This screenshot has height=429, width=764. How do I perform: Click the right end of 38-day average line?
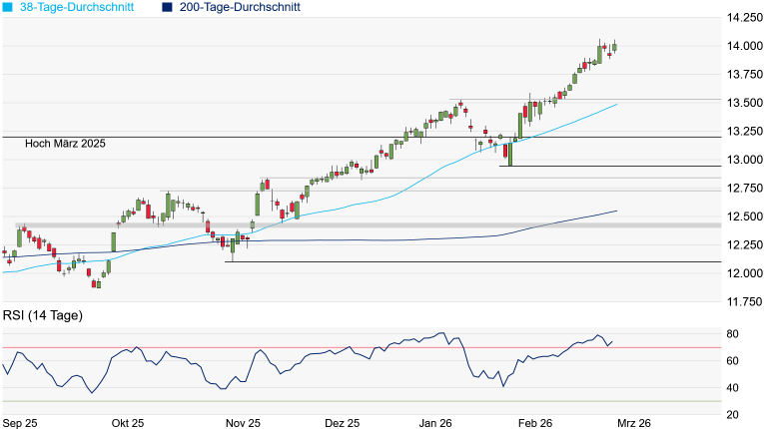point(615,105)
